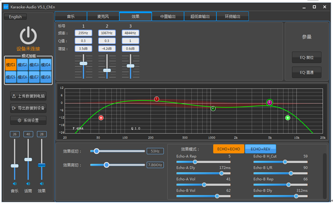
Task: Click band 2 gain field -4.2dB
Action: coord(107,49)
